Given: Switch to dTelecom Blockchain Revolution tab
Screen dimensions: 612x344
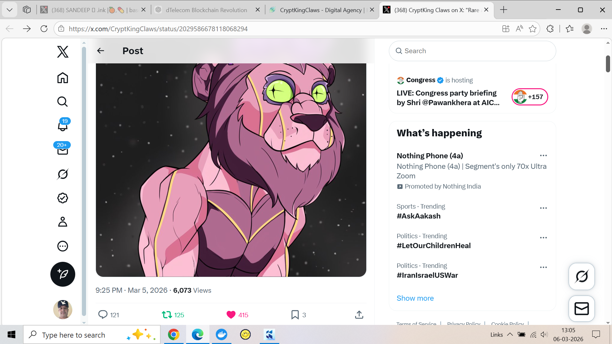Looking at the screenshot, I should (206, 10).
